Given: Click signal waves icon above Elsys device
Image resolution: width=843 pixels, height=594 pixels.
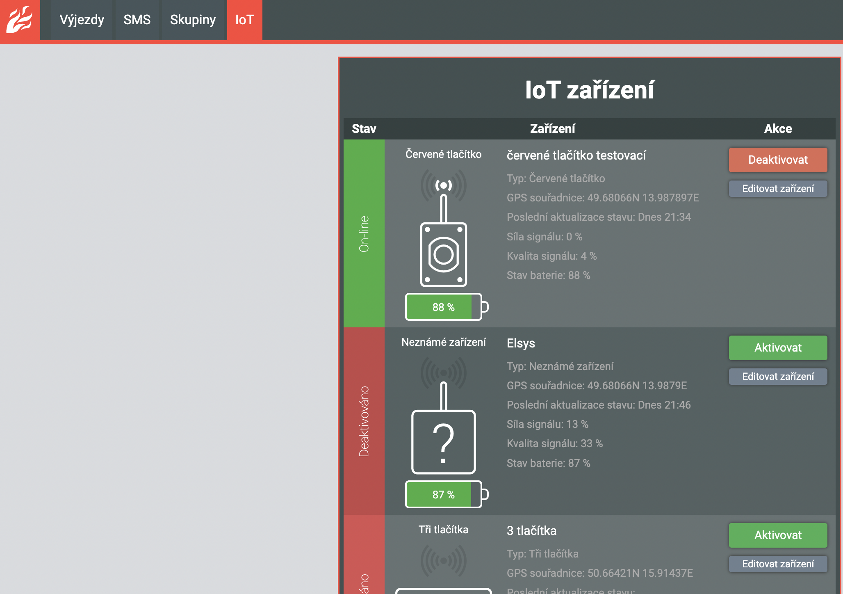Looking at the screenshot, I should [443, 373].
